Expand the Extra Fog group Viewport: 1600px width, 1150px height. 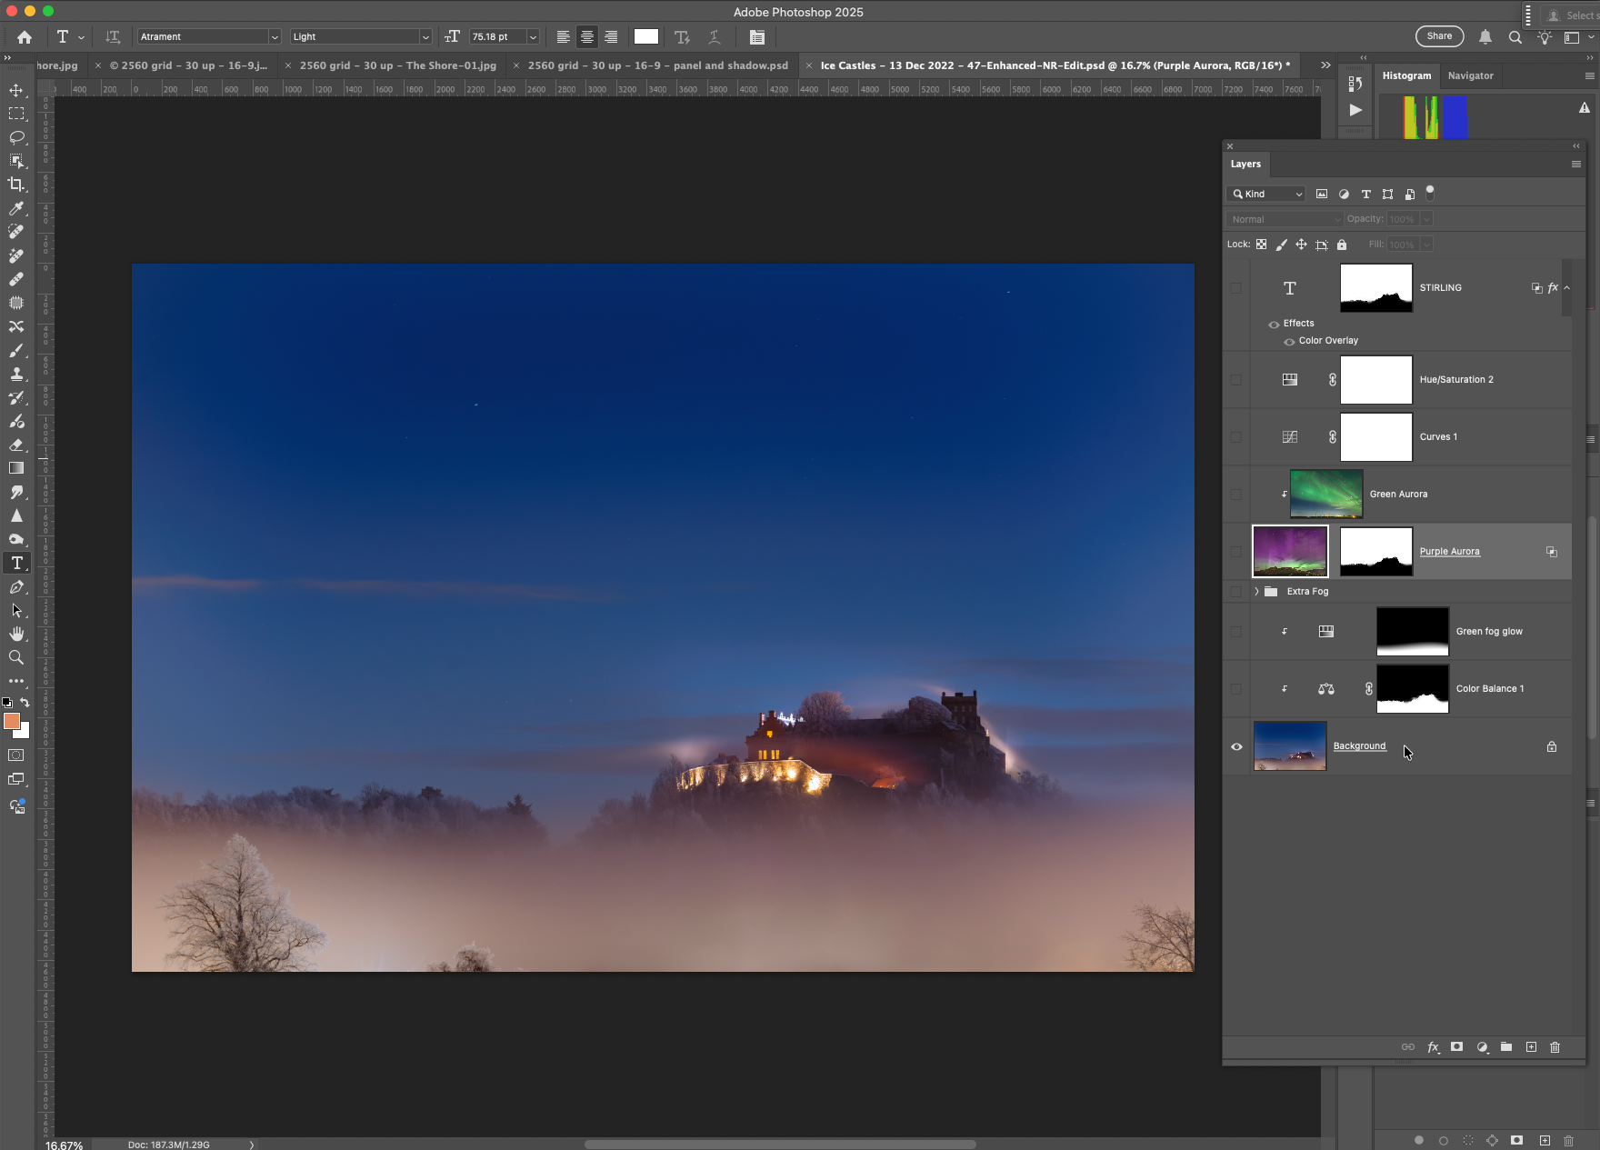[x=1257, y=592]
